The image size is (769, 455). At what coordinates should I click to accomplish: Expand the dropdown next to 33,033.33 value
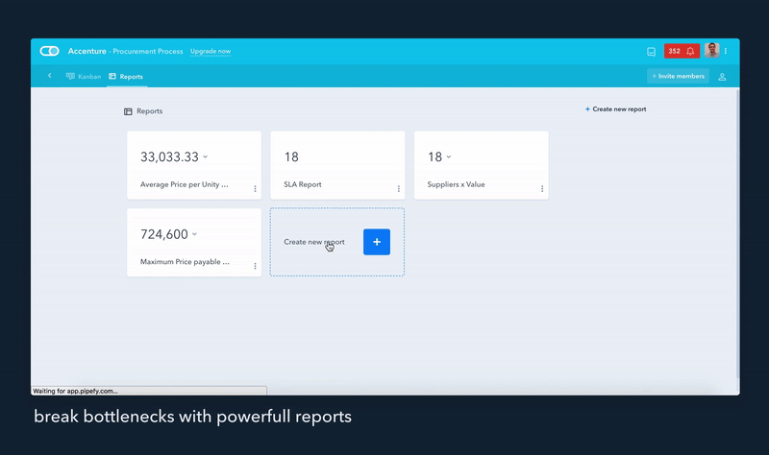[206, 157]
